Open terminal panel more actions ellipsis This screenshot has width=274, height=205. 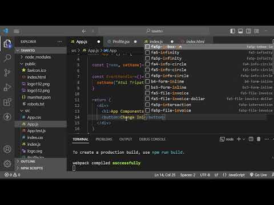267,139
